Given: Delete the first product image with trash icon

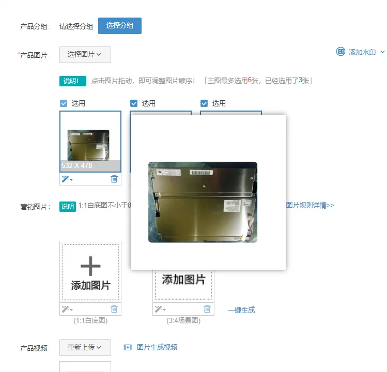Looking at the screenshot, I should [114, 179].
